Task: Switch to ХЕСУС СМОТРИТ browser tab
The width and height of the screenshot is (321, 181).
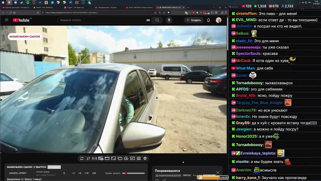Action: pos(140,8)
